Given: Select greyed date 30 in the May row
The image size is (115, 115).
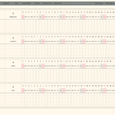Looking at the screenshot, I should (x=29, y=86).
